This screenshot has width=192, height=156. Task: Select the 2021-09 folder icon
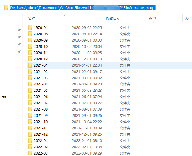click(x=30, y=115)
